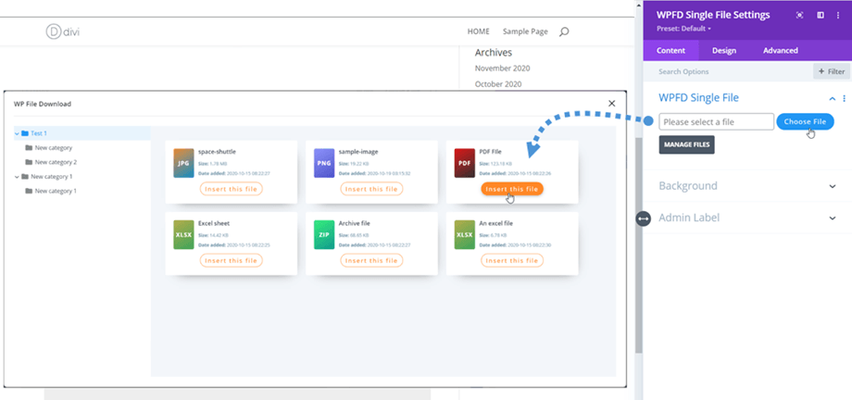
Task: Click the split view icon in settings header
Action: click(x=821, y=16)
